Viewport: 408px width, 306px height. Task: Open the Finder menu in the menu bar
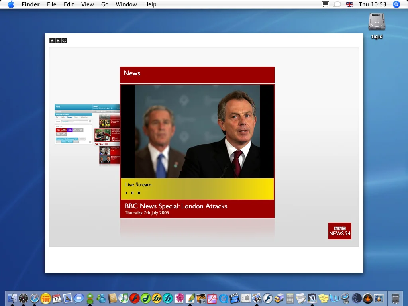[31, 4]
